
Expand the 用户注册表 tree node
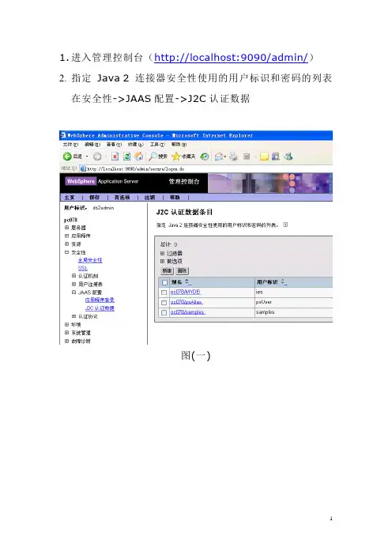click(74, 284)
